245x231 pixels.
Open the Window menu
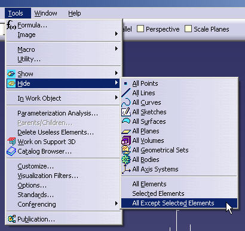pos(46,13)
